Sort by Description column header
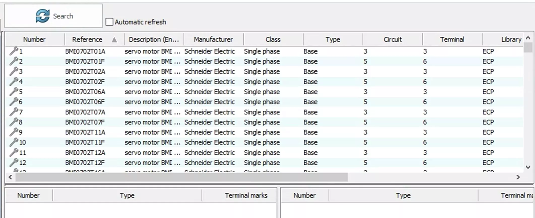 click(154, 39)
